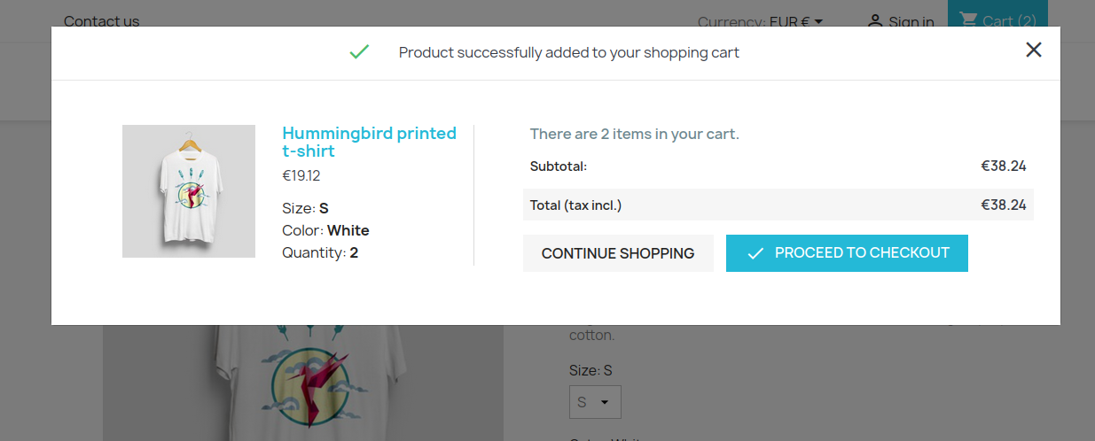Screen dimensions: 1095x441
Task: Click the t-shirt thumbnail in the modal
Action: (x=189, y=191)
